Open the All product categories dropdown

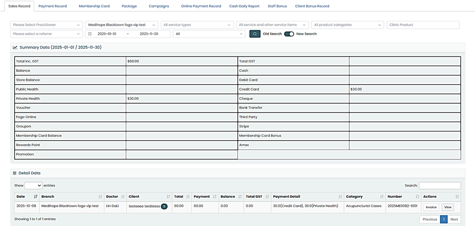point(348,25)
